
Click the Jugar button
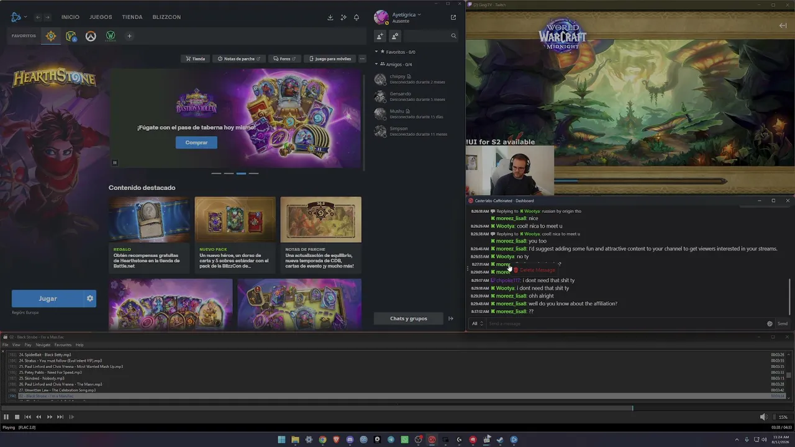(x=48, y=299)
